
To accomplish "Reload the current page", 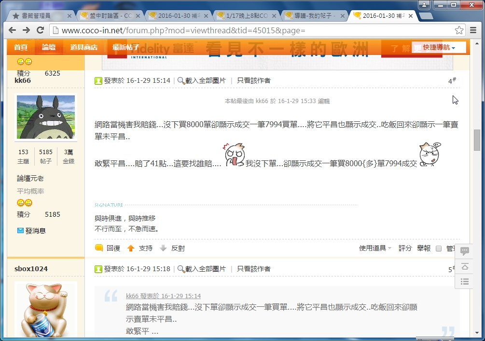I will [40, 30].
